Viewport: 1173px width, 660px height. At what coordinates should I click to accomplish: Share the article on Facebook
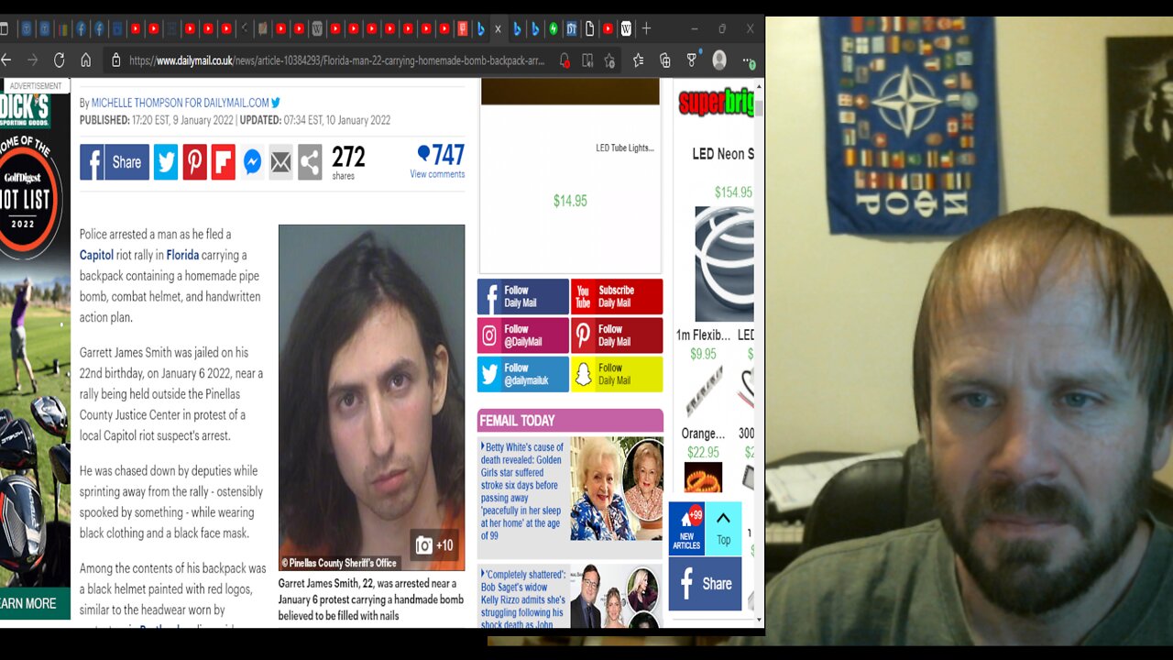click(115, 162)
